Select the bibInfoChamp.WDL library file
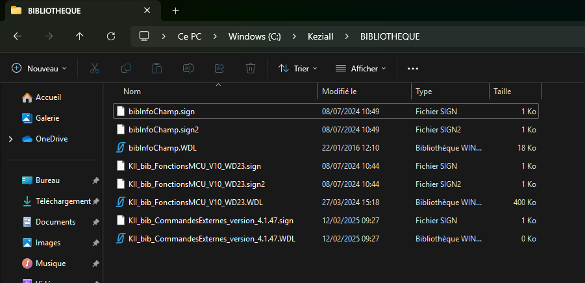Viewport: 585px width, 283px height. point(156,148)
